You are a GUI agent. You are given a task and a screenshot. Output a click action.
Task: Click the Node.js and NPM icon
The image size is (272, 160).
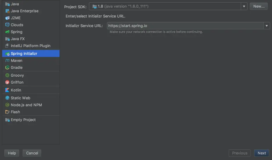(7, 105)
